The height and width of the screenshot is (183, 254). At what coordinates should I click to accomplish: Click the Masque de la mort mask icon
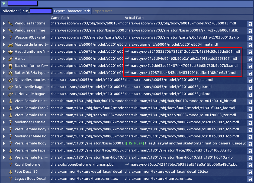(11, 45)
